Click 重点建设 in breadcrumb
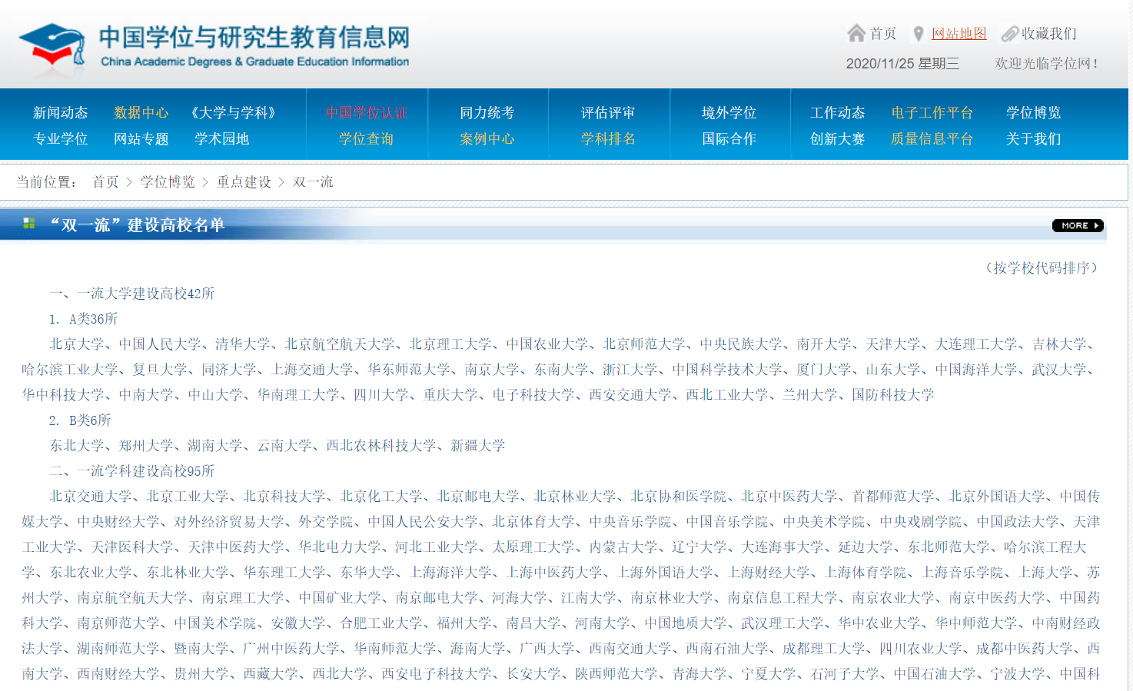Viewport: 1133px width, 691px height. click(x=244, y=182)
